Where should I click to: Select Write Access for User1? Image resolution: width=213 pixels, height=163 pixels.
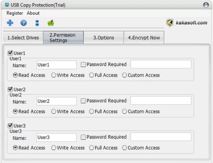54,75
